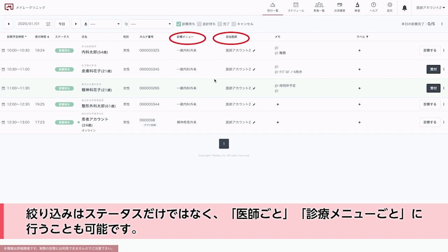Open row menu for 精神科花子
Image resolution: width=448 pixels, height=252 pixels.
(x=444, y=88)
